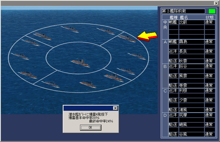Viewport: 220px width, 142px height.
Task: Click the text 爆雷基本命中率20% in the dialog
Action: coord(84,118)
